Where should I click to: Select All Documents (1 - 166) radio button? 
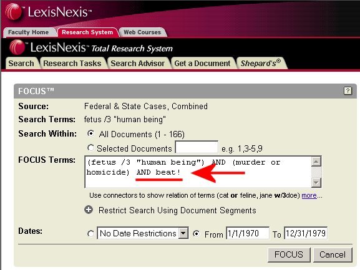coord(90,133)
